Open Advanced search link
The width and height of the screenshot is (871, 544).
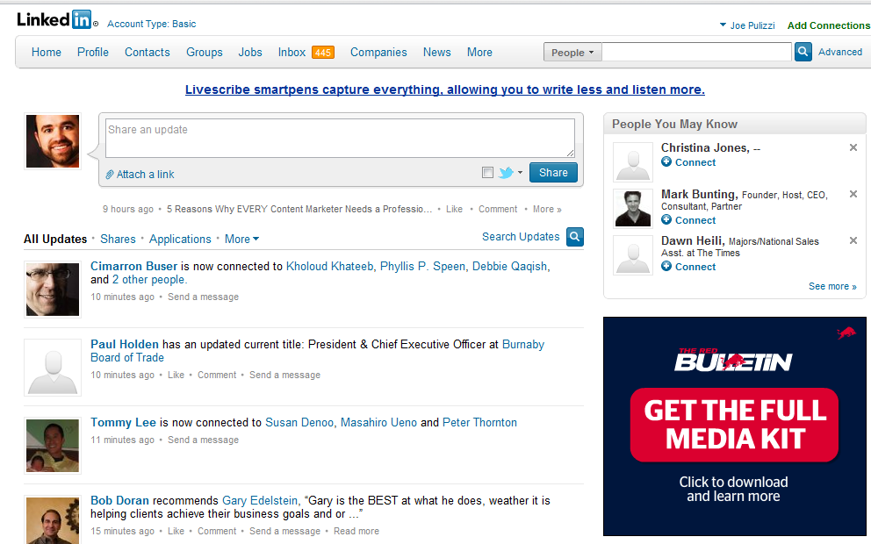[x=840, y=52]
